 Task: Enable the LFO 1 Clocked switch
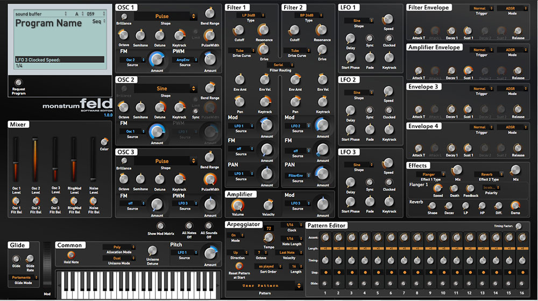pyautogui.click(x=389, y=38)
